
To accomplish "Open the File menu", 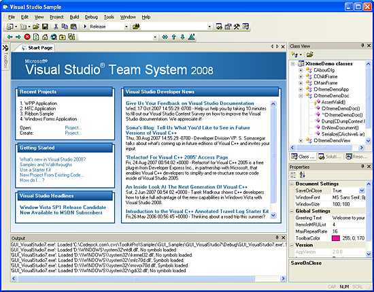I will tap(12, 17).
